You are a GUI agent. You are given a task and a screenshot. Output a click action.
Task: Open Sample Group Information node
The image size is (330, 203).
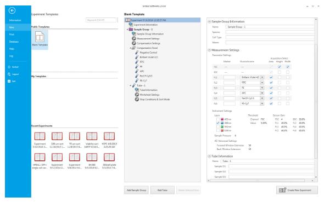pyautogui.click(x=150, y=34)
